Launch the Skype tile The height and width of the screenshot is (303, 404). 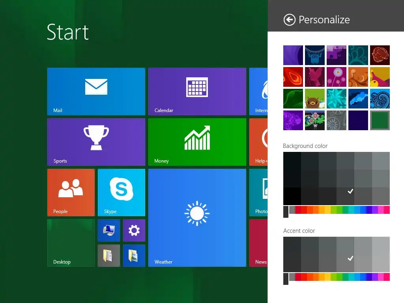coord(122,193)
